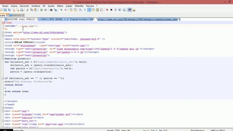Toggle the ABC spell-check icon

click(x=130, y=10)
